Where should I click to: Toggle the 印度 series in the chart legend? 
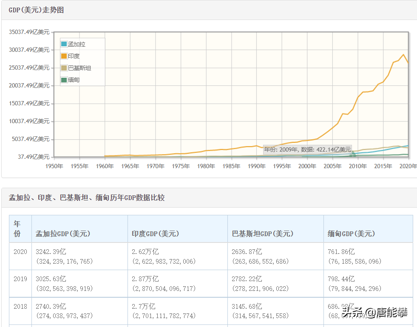[73, 56]
